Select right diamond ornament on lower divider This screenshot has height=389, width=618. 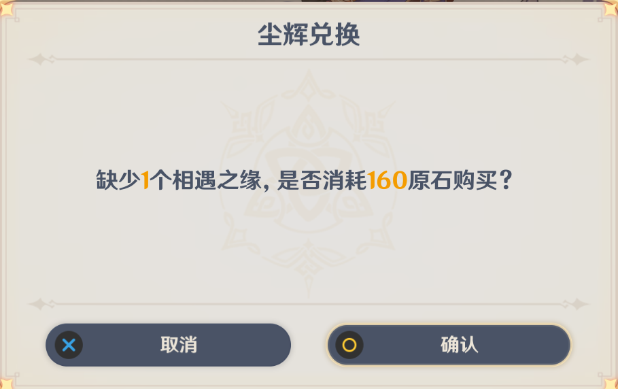coord(578,304)
